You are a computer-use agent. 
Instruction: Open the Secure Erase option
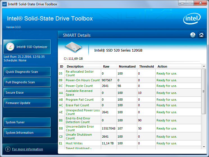click(27, 93)
